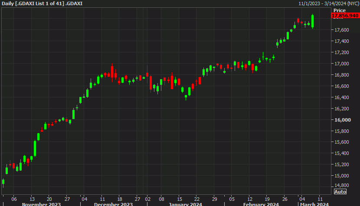Select the 14,800 price axis label
The width and height of the screenshot is (360, 206).
point(342,185)
